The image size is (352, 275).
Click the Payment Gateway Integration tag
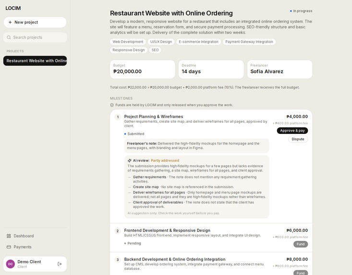tap(249, 42)
